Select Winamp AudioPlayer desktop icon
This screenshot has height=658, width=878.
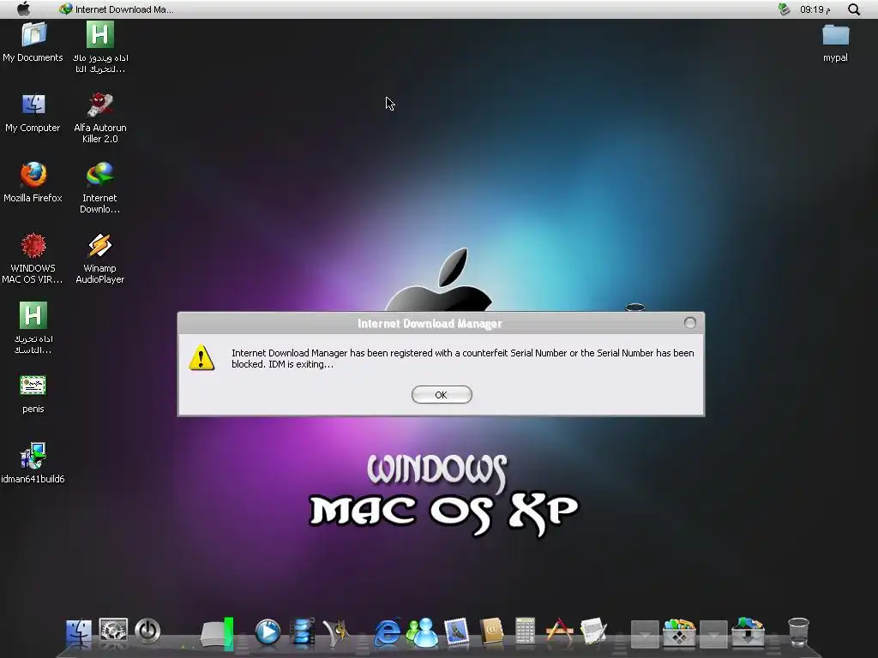pyautogui.click(x=100, y=259)
